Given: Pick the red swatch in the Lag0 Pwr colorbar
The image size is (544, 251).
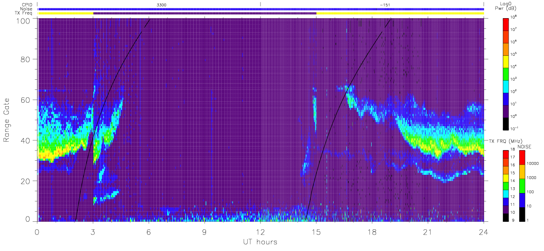Looking at the screenshot, I should click(506, 24).
